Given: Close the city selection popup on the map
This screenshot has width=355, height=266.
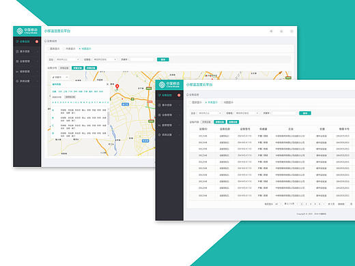Looking at the screenshot, I should (x=107, y=84).
